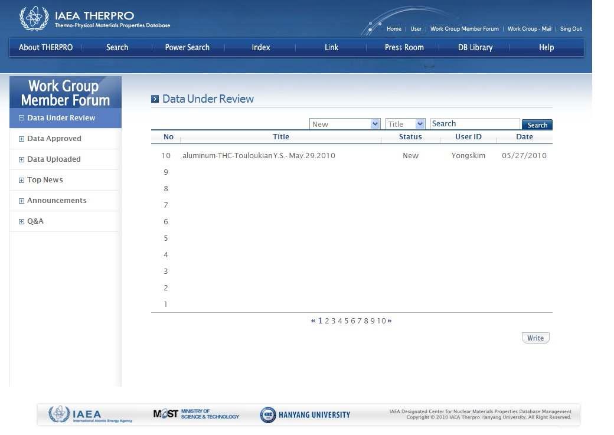Viewport: 614px width, 435px height.
Task: Expand the Data Approved sidebar section
Action: (x=22, y=139)
